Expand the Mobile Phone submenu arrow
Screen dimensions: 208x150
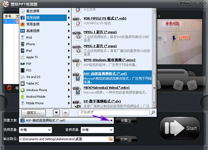coord(69,103)
